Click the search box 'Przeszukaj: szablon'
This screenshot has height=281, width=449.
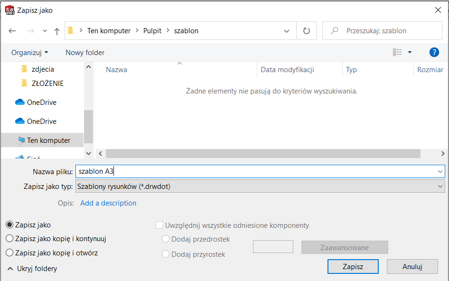382,31
